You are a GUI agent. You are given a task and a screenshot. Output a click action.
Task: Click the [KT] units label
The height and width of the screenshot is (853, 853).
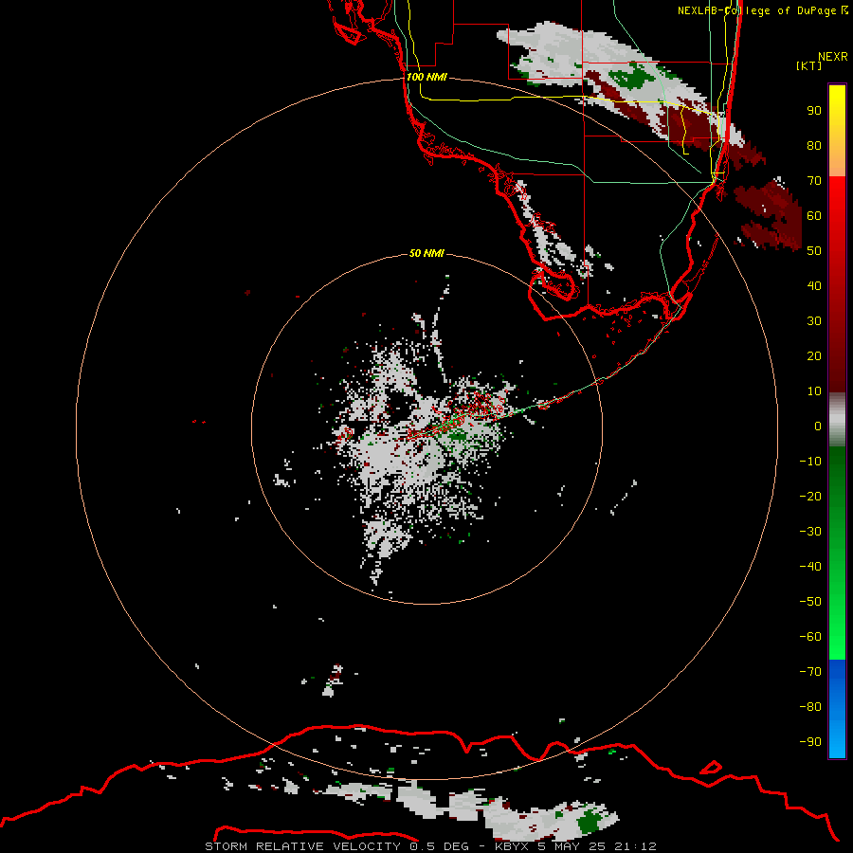[x=808, y=65]
